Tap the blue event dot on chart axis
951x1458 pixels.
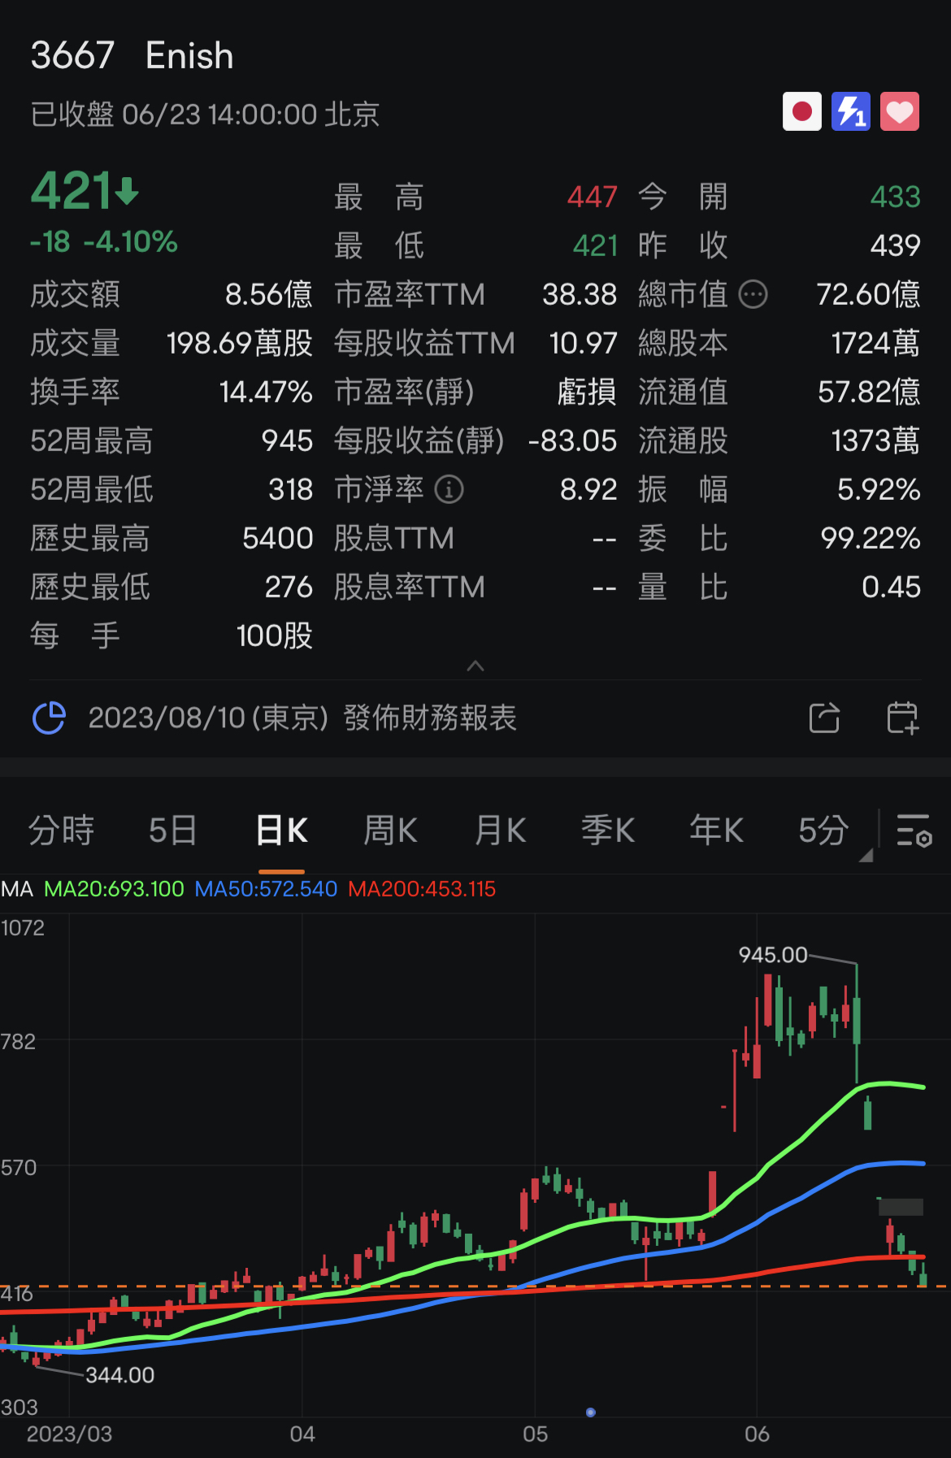[x=591, y=1412]
